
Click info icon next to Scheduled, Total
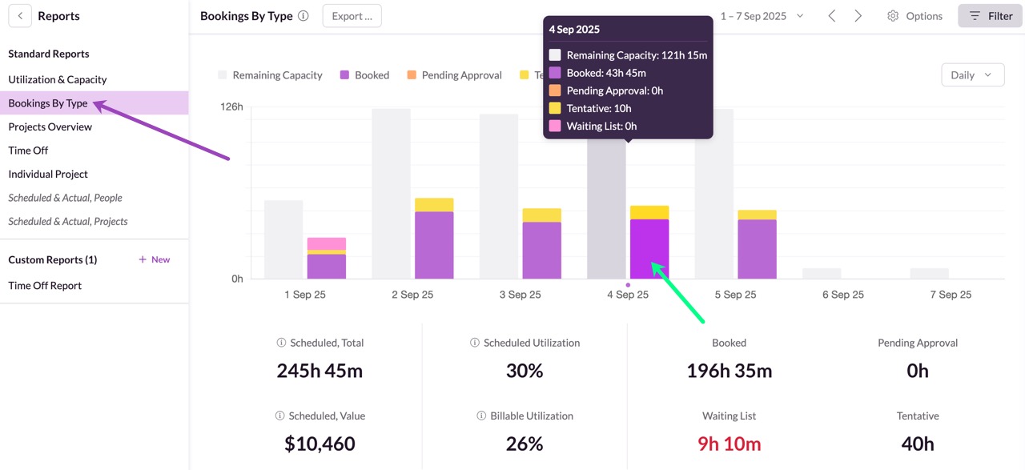click(281, 343)
